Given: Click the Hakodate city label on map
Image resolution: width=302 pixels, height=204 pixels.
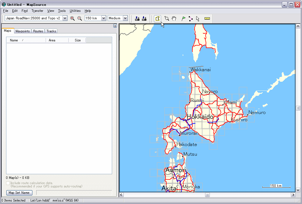Looking at the screenshot, I should 187,144.
